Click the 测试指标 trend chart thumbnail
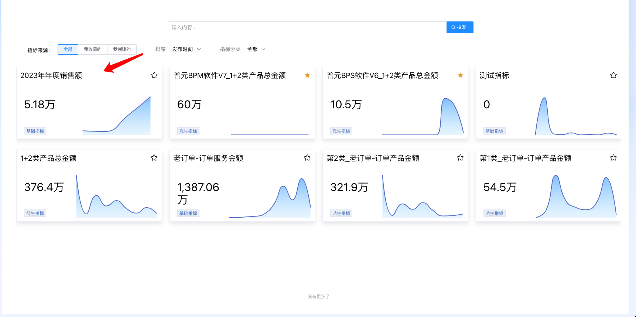This screenshot has width=636, height=317. click(575, 116)
